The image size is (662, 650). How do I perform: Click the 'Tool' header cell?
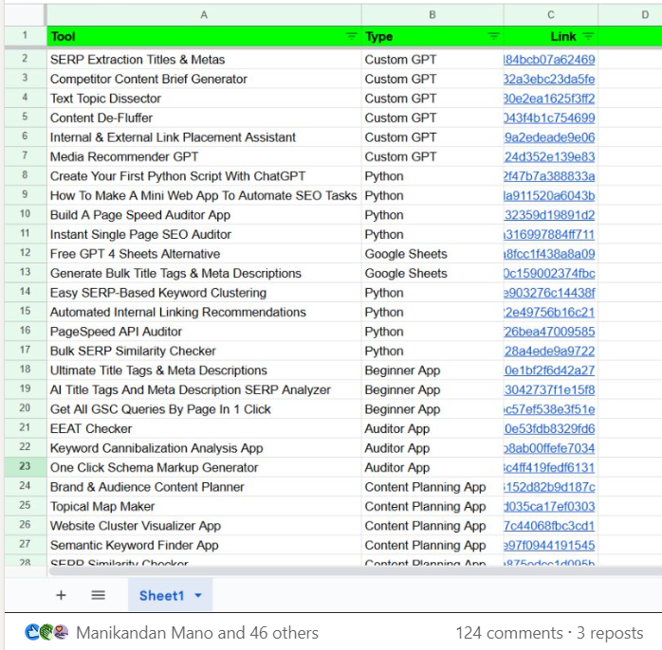[x=204, y=36]
